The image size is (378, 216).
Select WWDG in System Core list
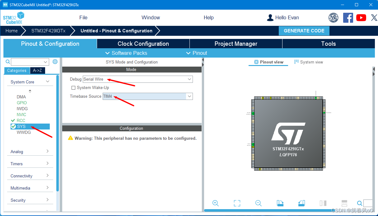[x=24, y=132]
